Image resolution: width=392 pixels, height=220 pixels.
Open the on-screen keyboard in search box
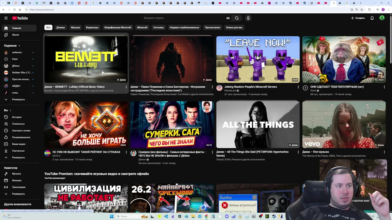228,18
